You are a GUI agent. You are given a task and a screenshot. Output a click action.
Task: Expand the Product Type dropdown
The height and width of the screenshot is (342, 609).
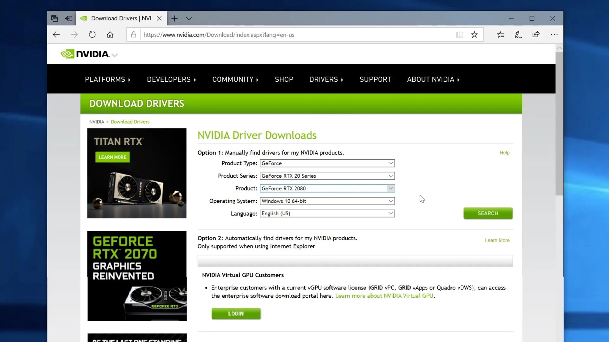(x=327, y=163)
